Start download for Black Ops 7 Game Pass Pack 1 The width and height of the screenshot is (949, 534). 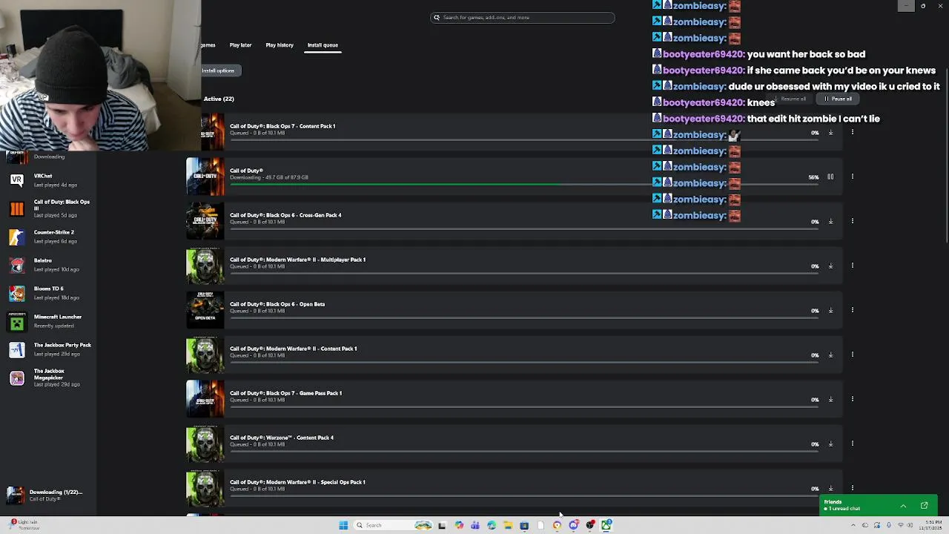point(830,399)
